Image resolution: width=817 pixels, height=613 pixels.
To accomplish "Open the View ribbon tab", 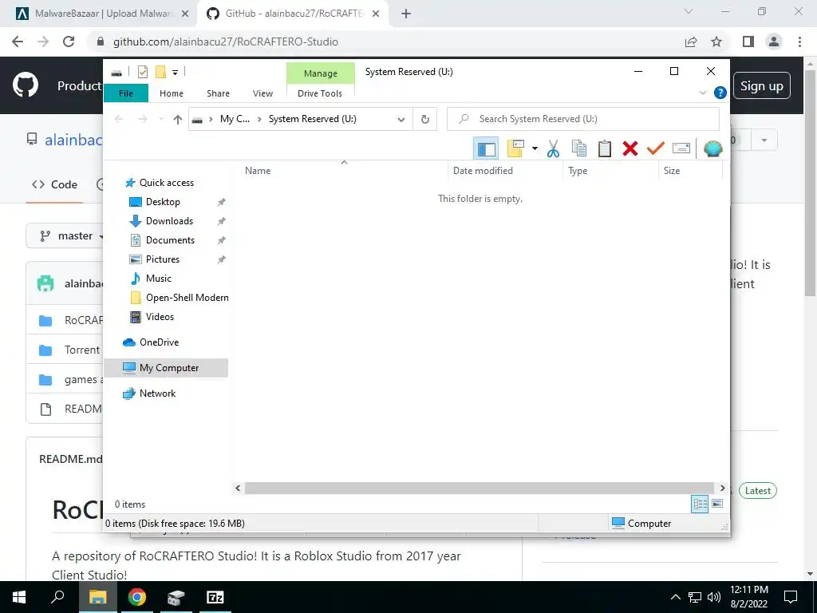I will (262, 93).
